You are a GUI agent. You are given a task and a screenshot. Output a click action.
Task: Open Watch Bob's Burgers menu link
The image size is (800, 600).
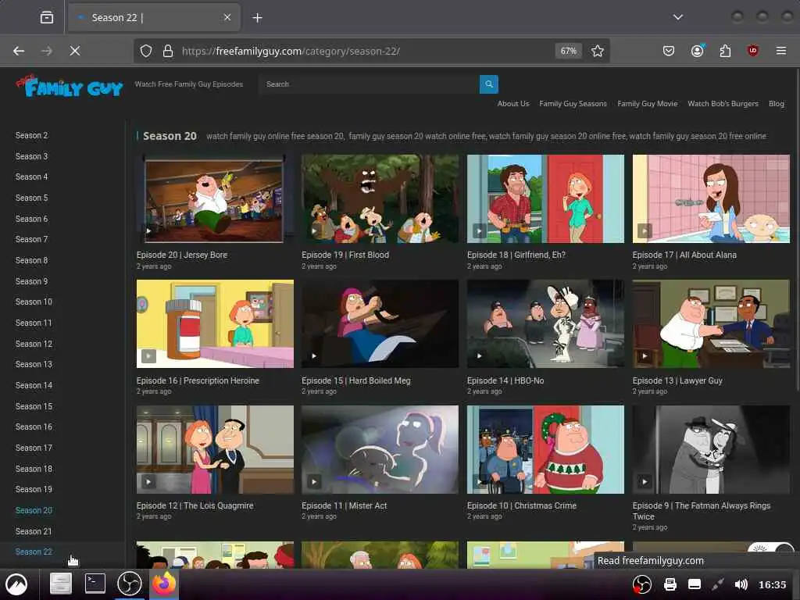[723, 104]
